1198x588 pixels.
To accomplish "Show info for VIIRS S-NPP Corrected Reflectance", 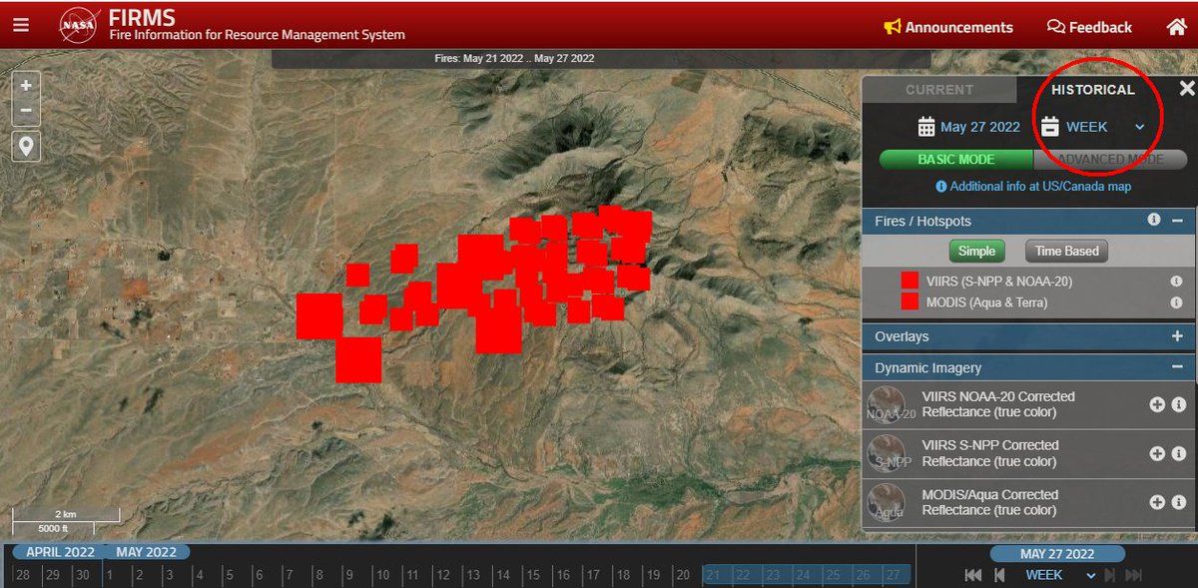I will click(x=1179, y=453).
